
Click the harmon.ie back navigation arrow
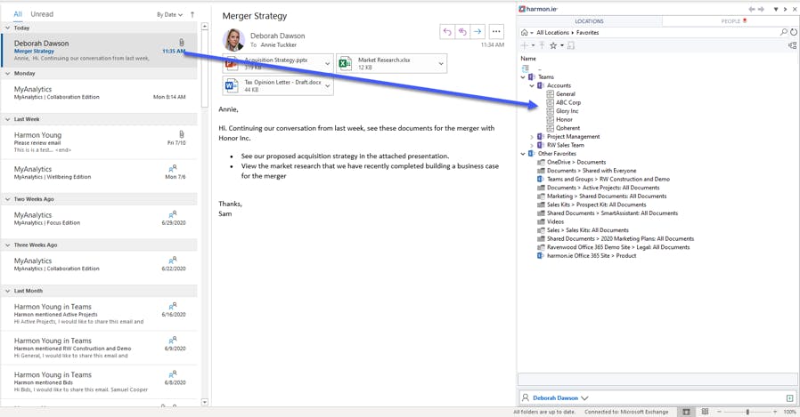click(752, 9)
